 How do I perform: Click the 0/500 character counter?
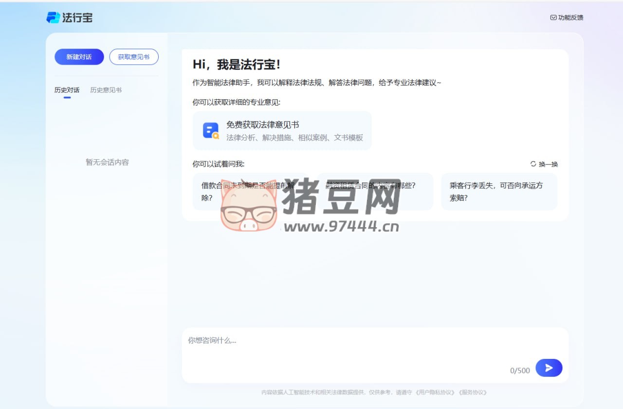[x=519, y=370]
